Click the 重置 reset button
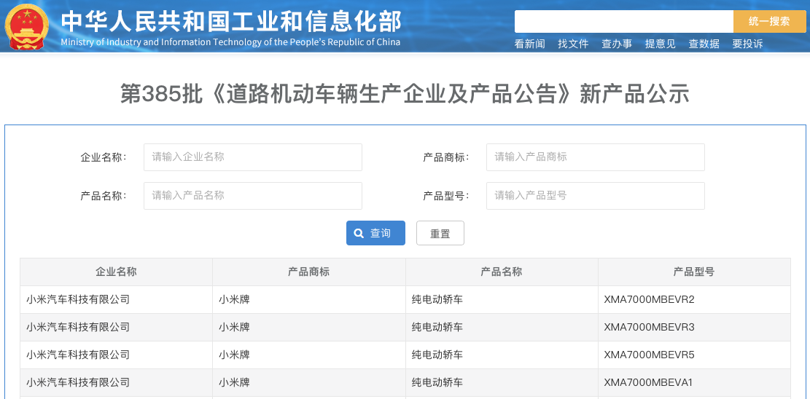This screenshot has height=399, width=810. [x=440, y=234]
